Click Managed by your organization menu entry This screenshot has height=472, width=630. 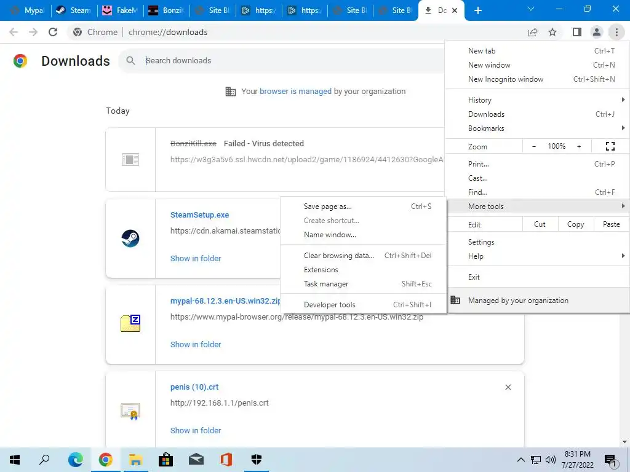[537, 300]
